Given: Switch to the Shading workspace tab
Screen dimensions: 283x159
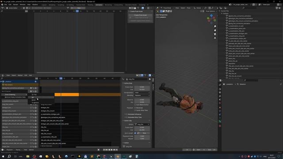Looking at the screenshot, I should point(90,5).
